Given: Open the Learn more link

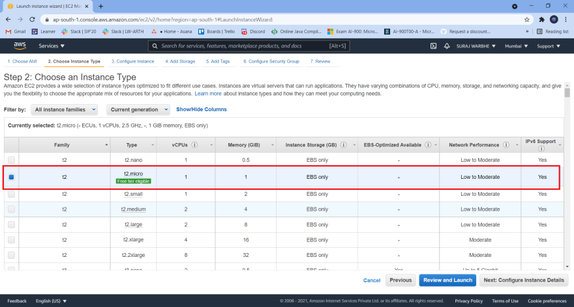Looking at the screenshot, I should point(208,94).
